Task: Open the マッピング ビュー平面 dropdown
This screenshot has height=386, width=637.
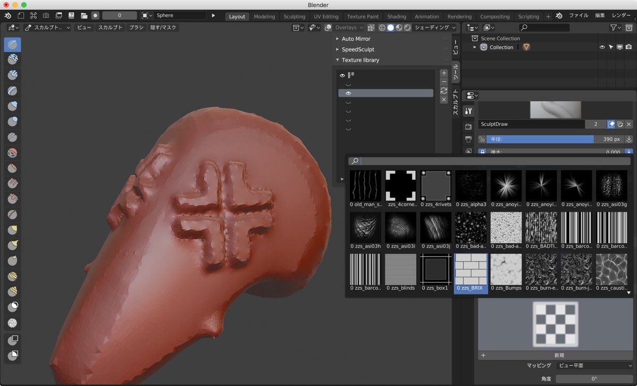Action: coord(595,365)
